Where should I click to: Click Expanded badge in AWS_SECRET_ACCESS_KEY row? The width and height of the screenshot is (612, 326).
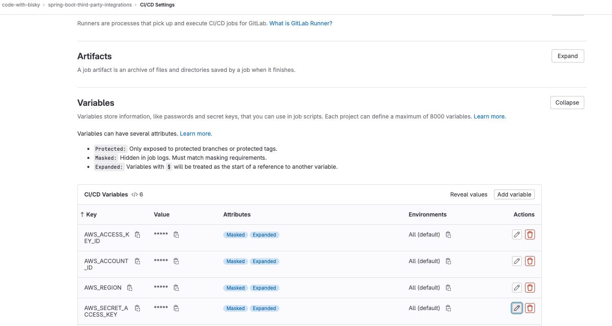(x=264, y=308)
